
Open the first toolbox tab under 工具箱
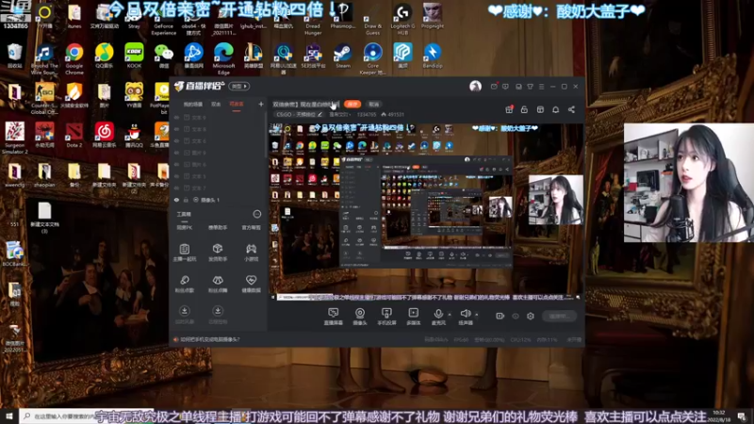pyautogui.click(x=184, y=227)
